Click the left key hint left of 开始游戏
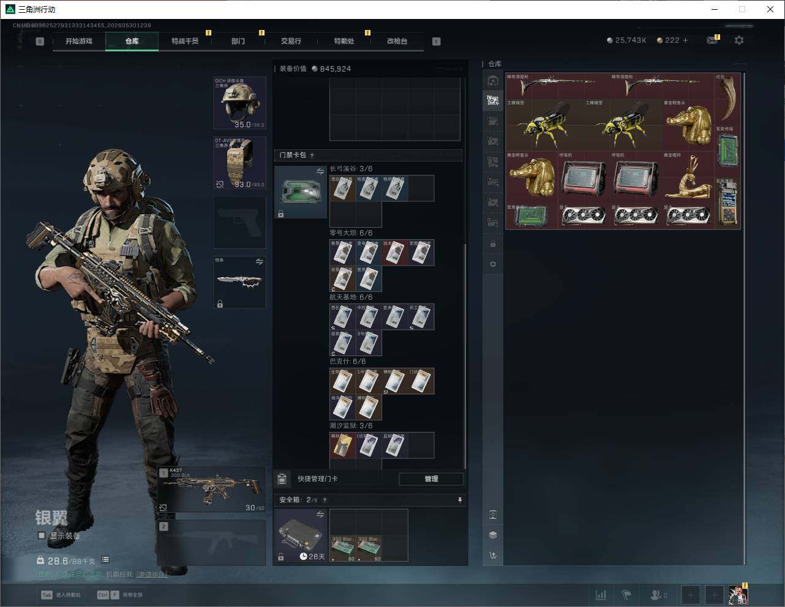The width and height of the screenshot is (785, 607). pos(40,42)
